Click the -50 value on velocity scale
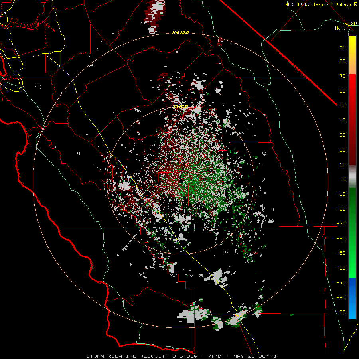The height and width of the screenshot is (359, 359). click(341, 253)
